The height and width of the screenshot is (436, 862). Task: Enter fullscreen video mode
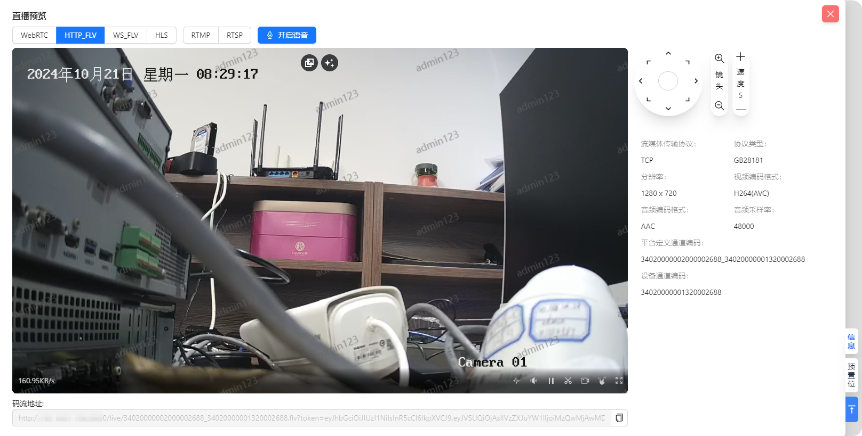[619, 381]
